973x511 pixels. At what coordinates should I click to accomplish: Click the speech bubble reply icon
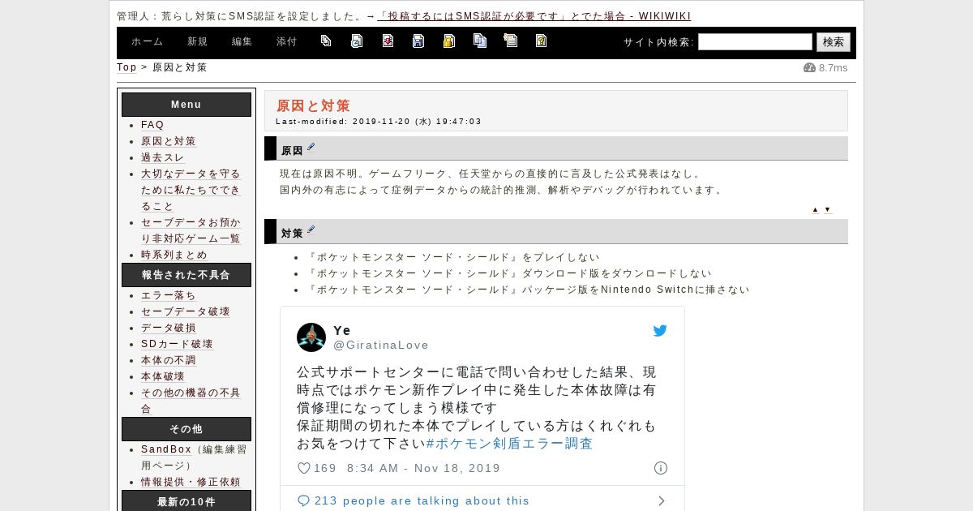click(304, 500)
